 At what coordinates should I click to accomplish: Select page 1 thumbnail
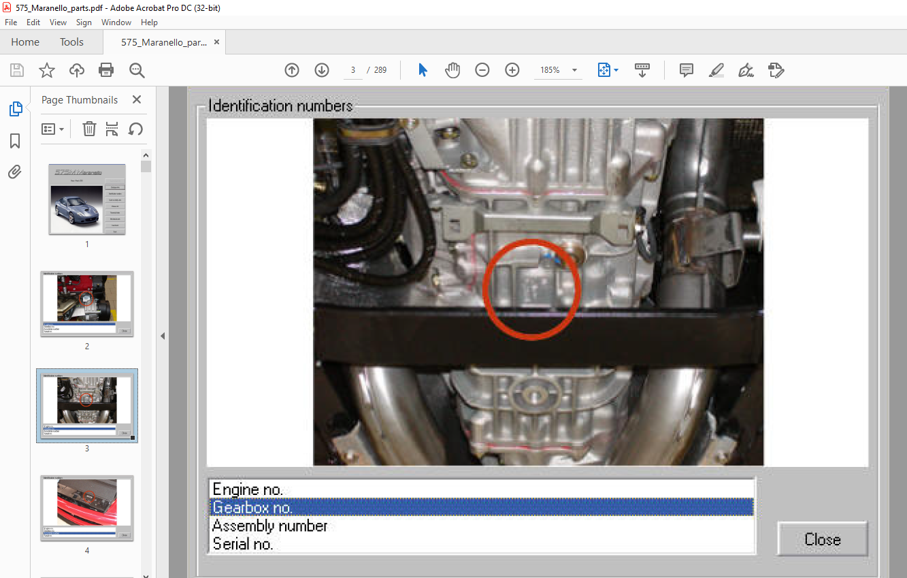[87, 199]
